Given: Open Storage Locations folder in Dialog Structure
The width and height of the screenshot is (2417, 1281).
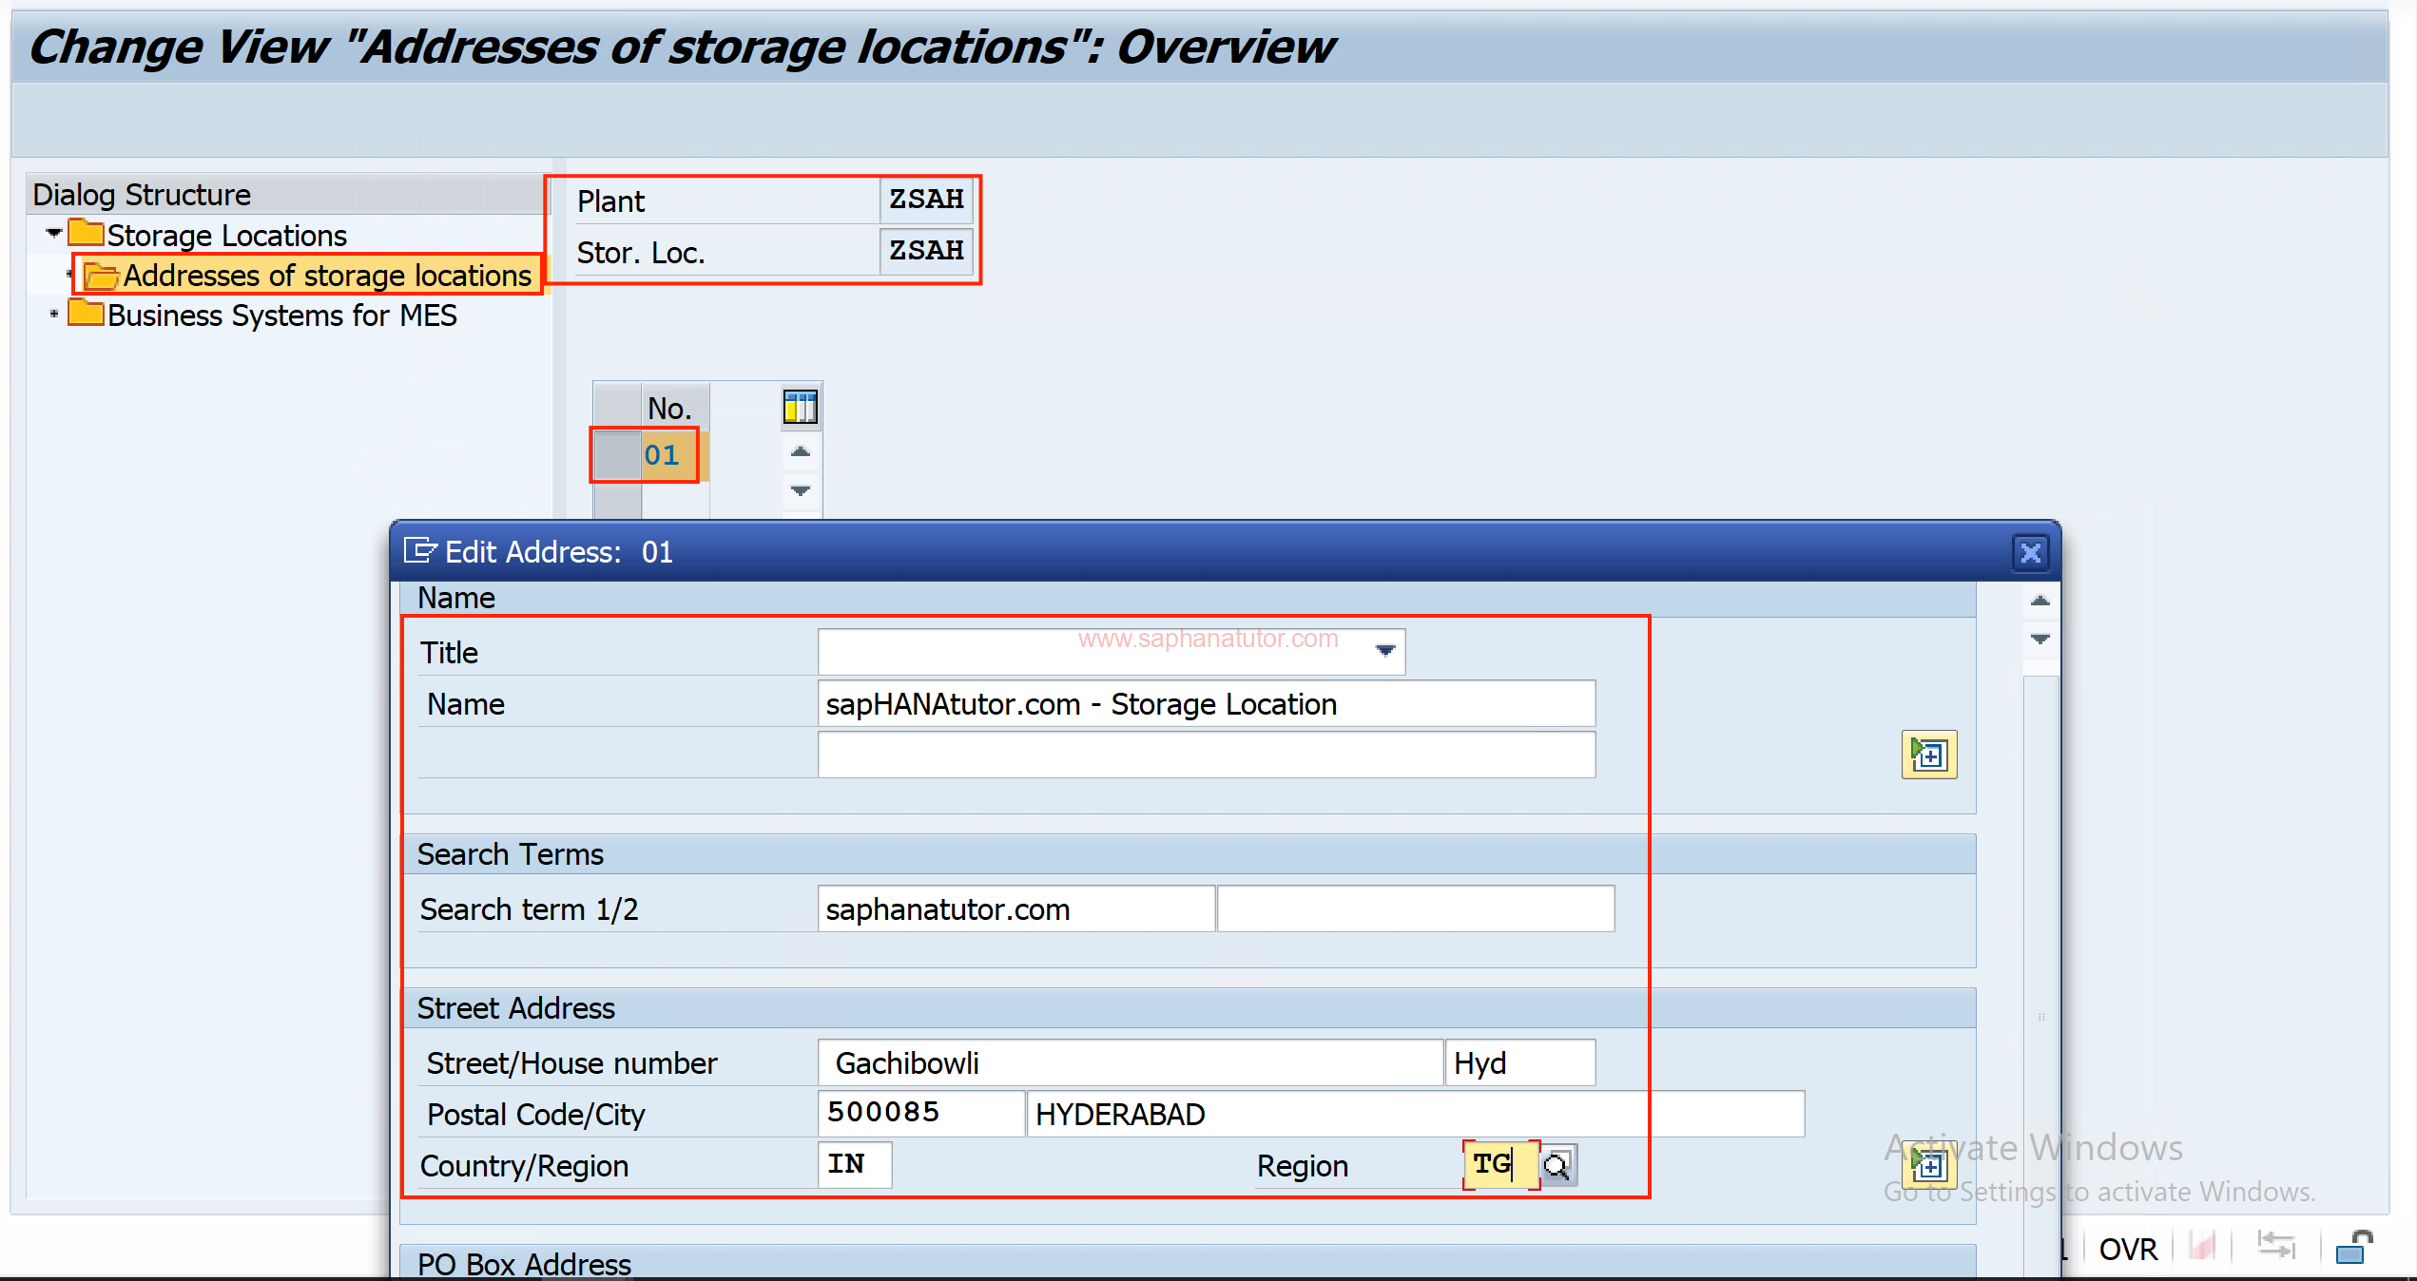Looking at the screenshot, I should [x=208, y=235].
